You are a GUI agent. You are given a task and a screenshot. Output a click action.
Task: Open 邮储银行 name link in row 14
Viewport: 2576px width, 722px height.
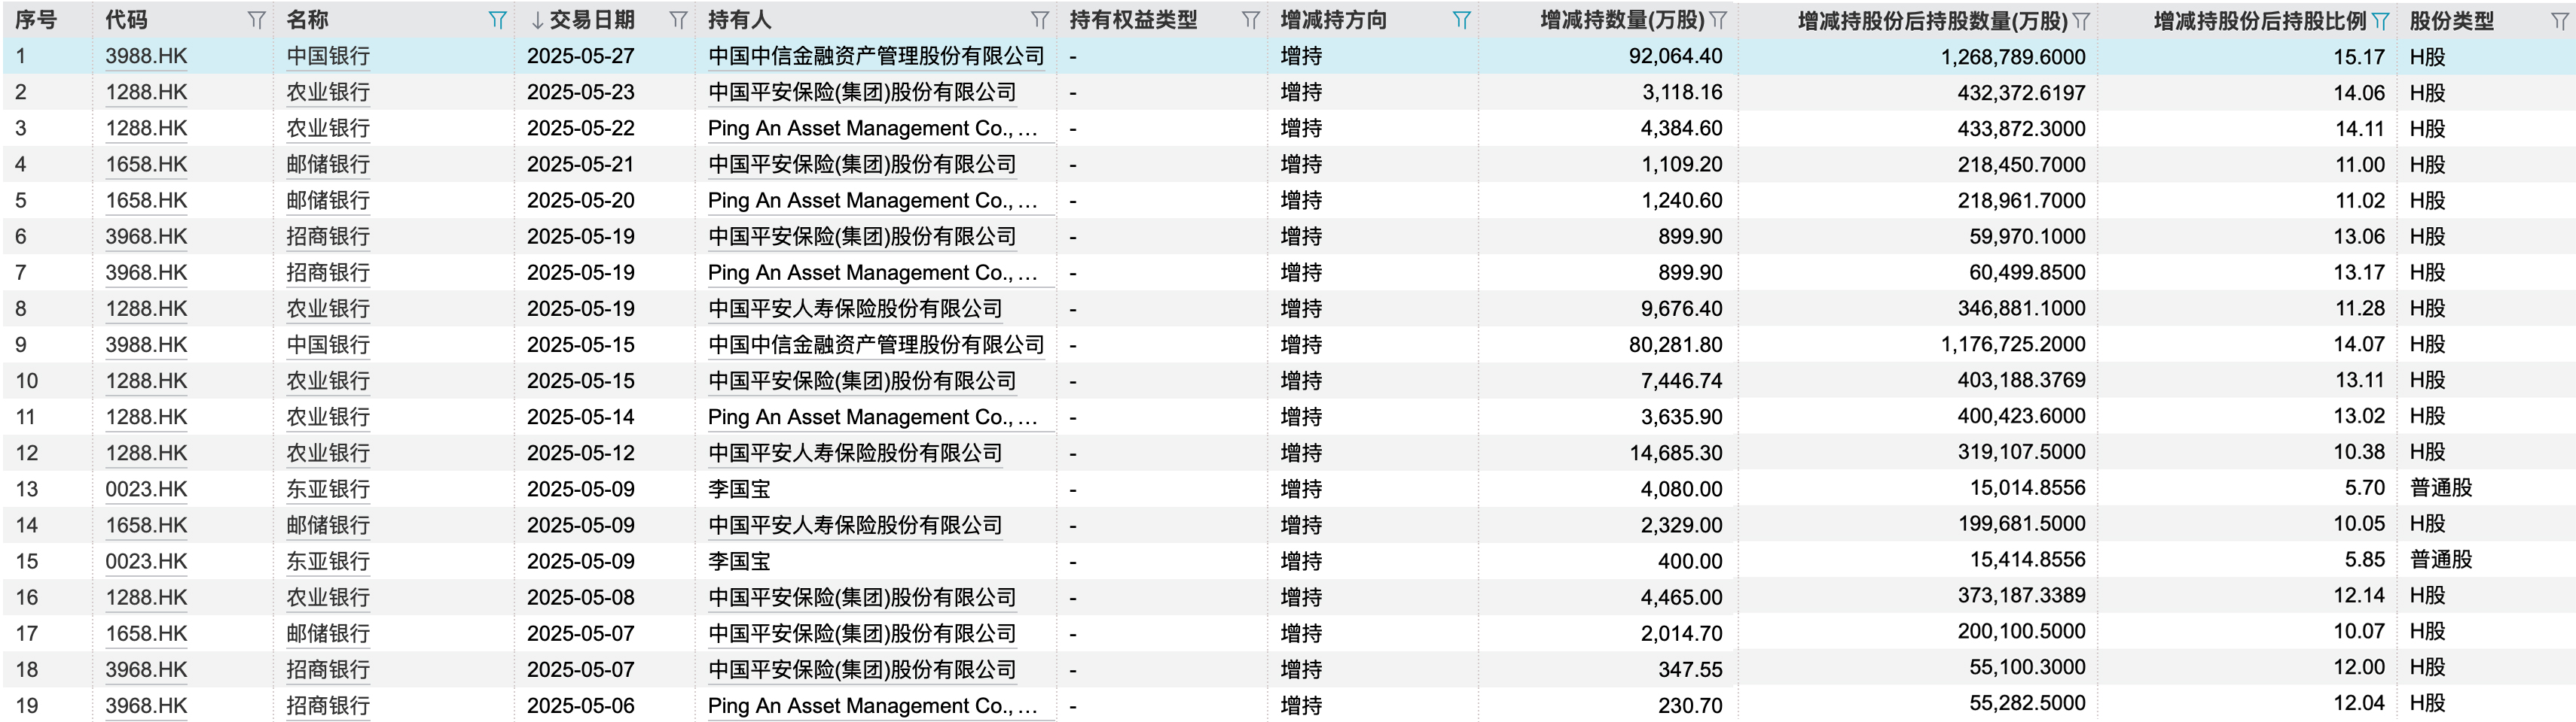(x=328, y=524)
